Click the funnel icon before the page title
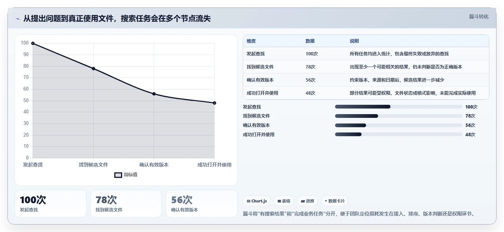504x232 pixels. (x=18, y=19)
